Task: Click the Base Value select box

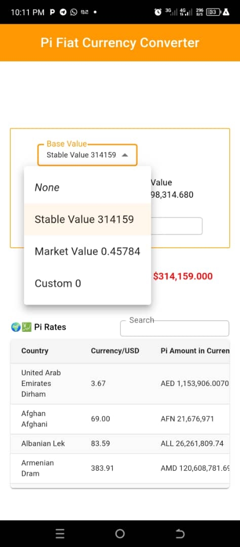Action: [x=87, y=155]
